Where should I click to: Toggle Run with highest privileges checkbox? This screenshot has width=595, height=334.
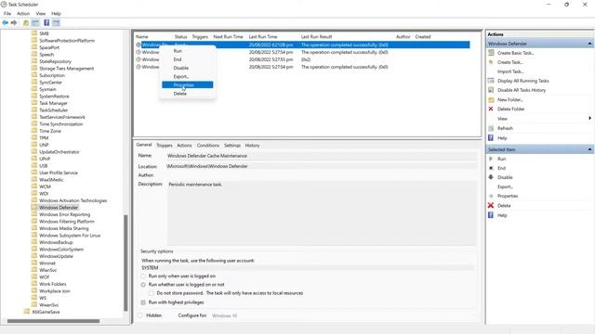click(143, 302)
